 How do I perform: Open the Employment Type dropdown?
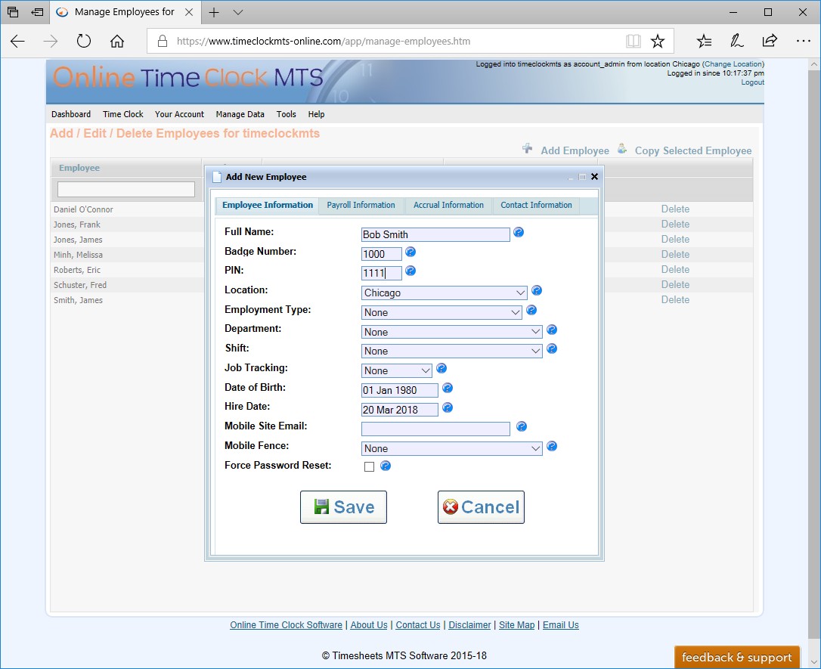coord(441,312)
